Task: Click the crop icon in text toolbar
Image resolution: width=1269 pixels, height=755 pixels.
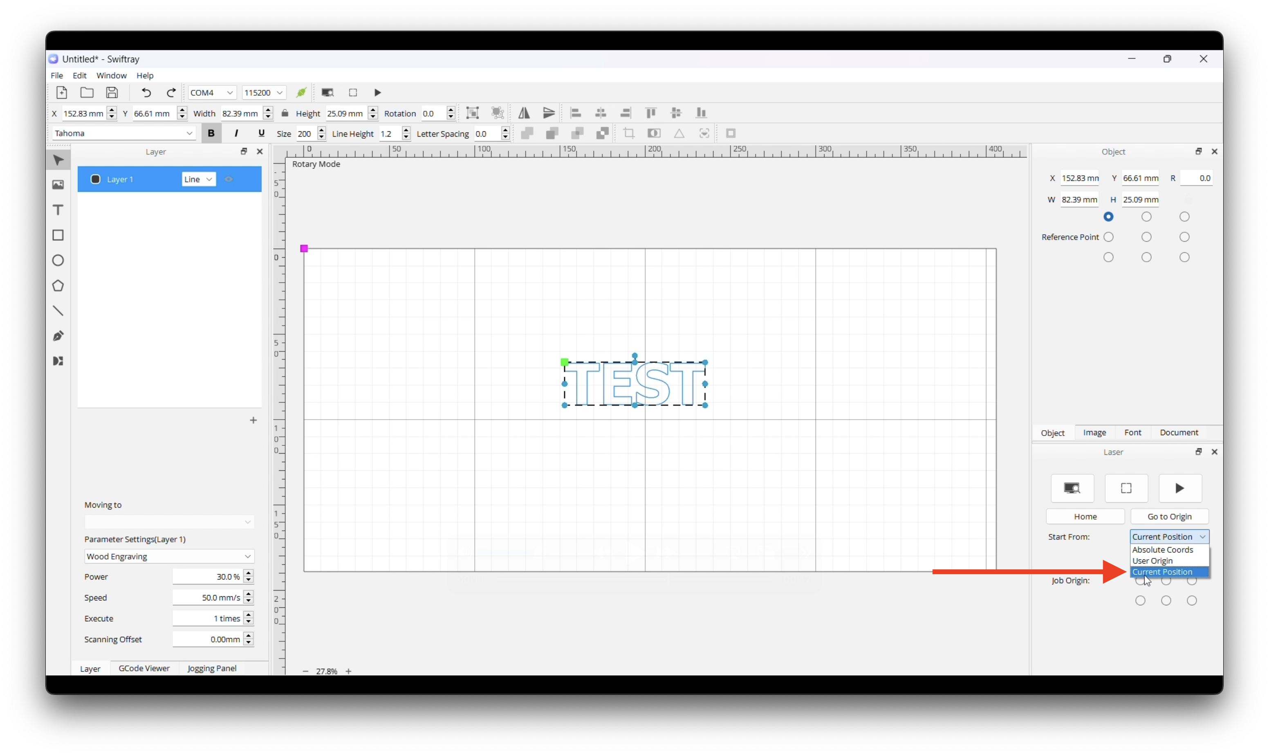Action: tap(629, 133)
